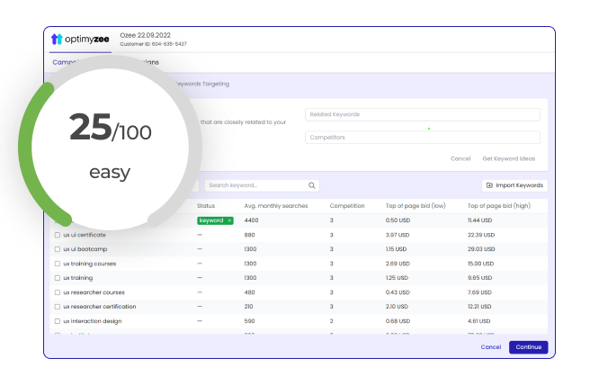Remove the green keyword status tag

(229, 220)
